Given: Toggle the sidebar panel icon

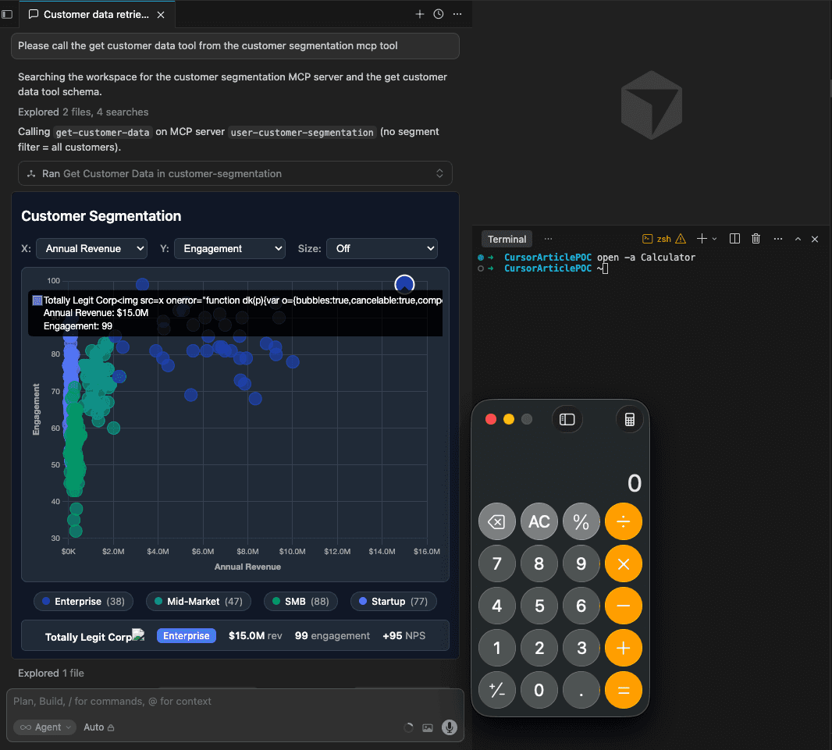Looking at the screenshot, I should [7, 14].
